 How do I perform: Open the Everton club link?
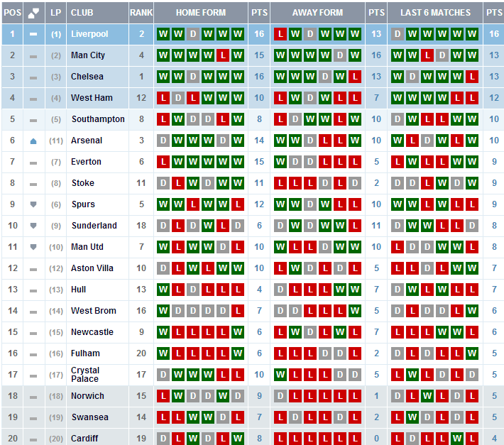coord(86,162)
